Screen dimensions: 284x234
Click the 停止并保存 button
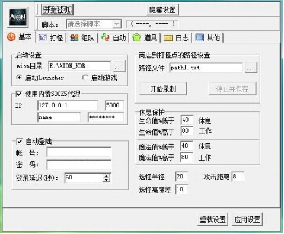tap(232, 89)
